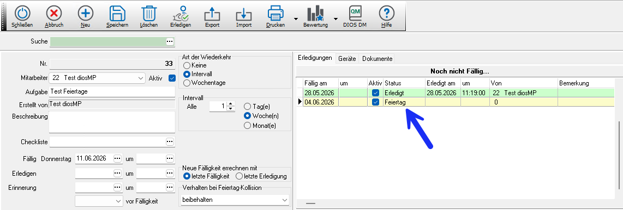This screenshot has width=623, height=210.
Task: Open the Import function
Action: 244,14
